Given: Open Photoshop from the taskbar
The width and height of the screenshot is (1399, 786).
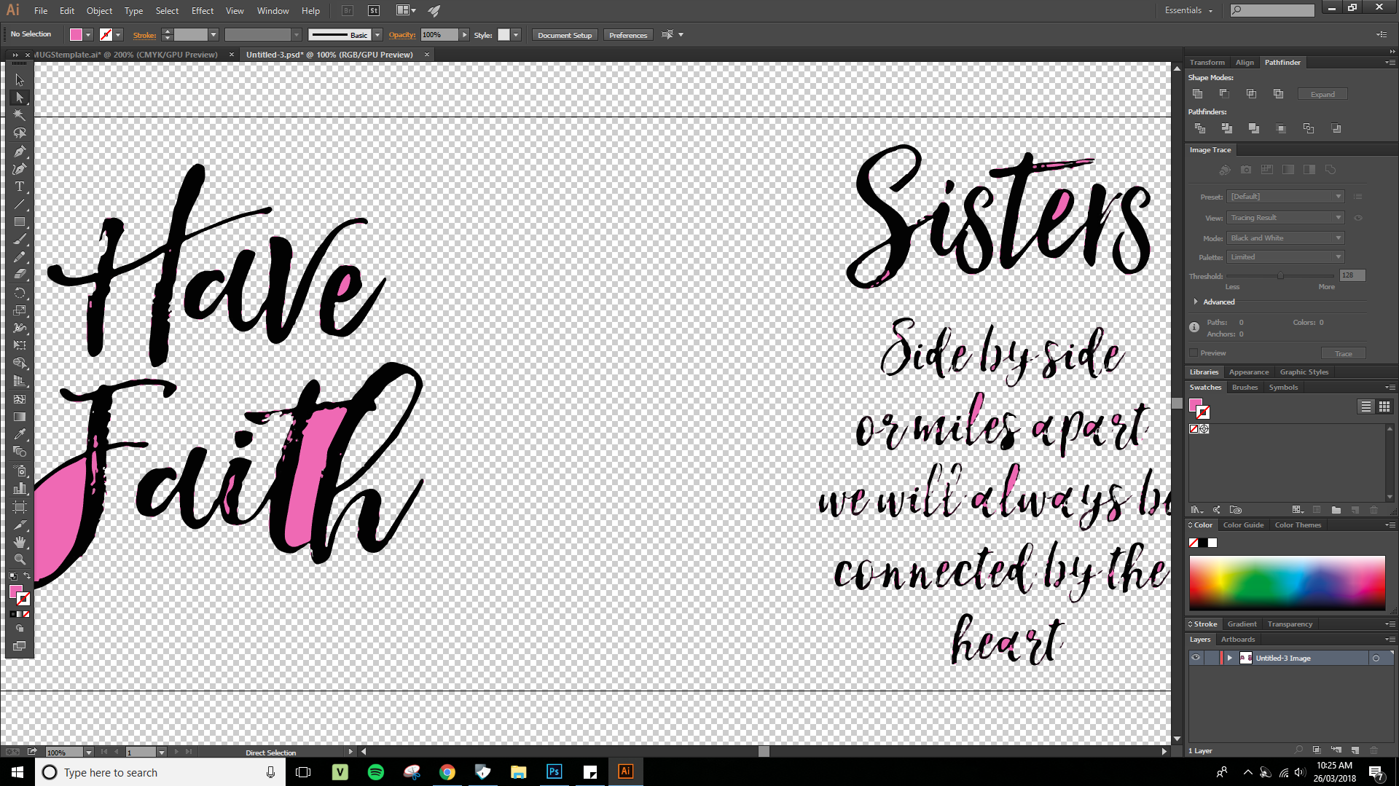Looking at the screenshot, I should (554, 772).
